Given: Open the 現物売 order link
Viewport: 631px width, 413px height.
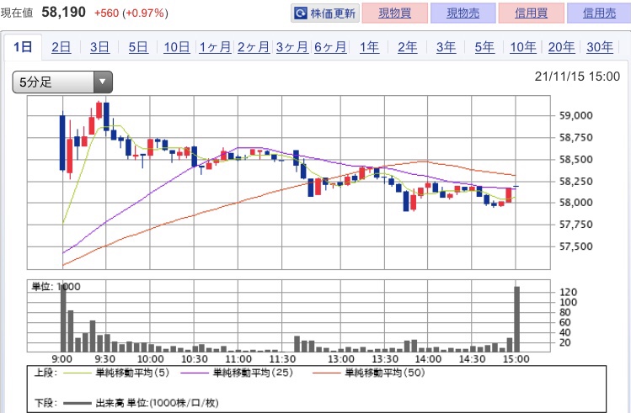Looking at the screenshot, I should coord(463,13).
